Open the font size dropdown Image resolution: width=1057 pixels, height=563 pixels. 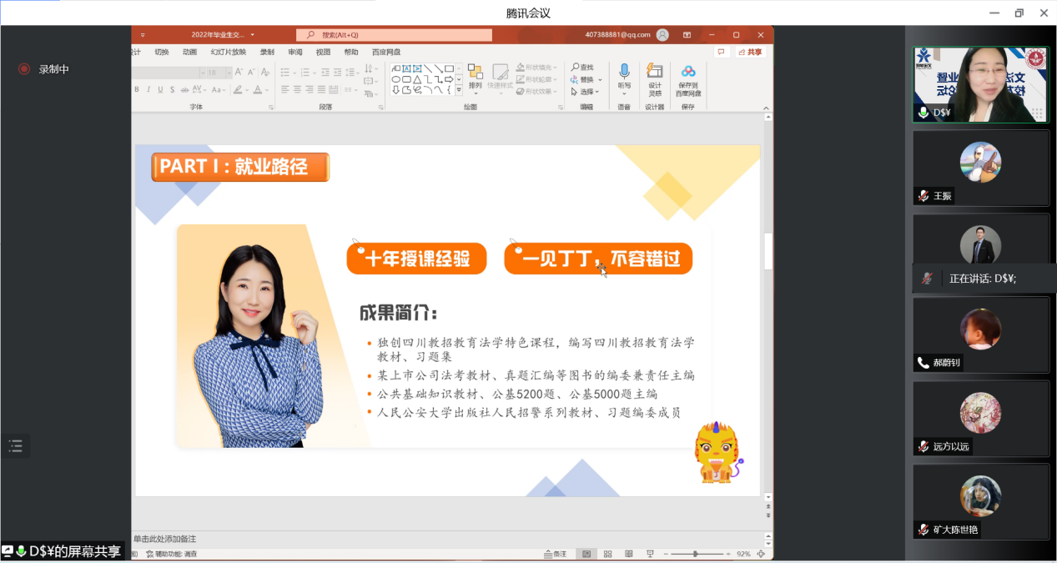tap(228, 73)
